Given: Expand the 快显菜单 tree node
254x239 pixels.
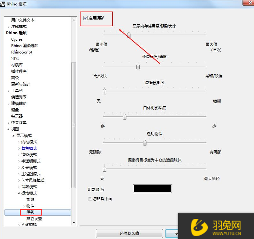Looking at the screenshot, I should [8, 123].
